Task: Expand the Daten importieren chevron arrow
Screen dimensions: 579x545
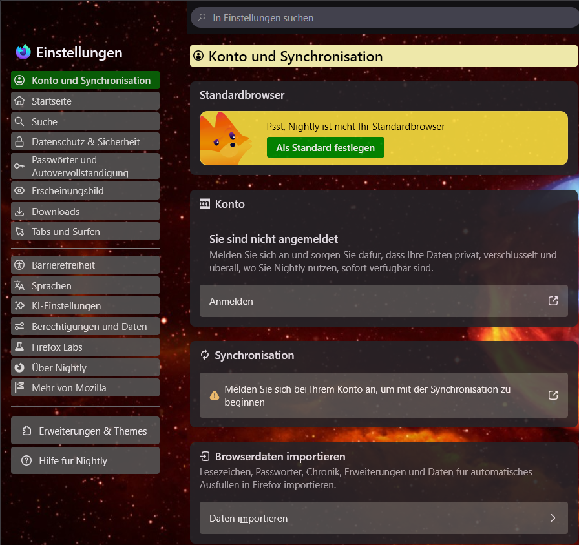Action: coord(553,518)
